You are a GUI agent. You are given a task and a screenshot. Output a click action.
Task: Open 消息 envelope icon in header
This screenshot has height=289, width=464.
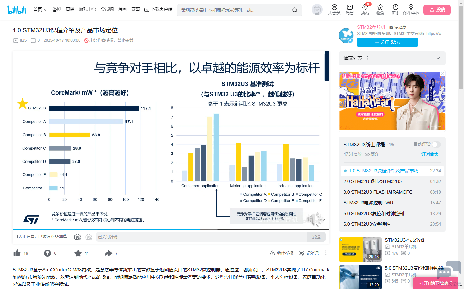[349, 10]
